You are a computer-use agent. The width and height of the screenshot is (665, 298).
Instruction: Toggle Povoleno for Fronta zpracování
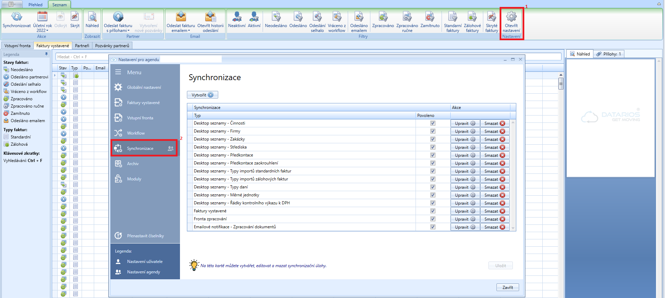point(433,219)
